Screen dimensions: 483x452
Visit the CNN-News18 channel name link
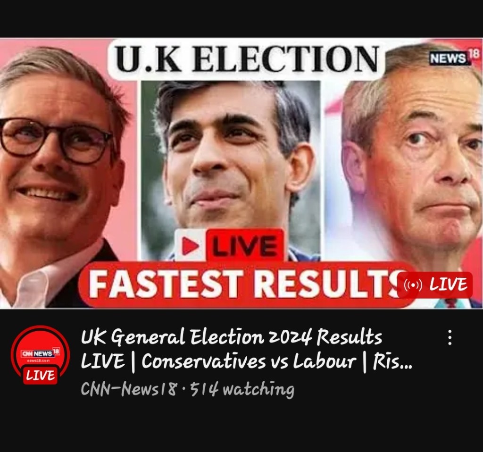pyautogui.click(x=129, y=389)
